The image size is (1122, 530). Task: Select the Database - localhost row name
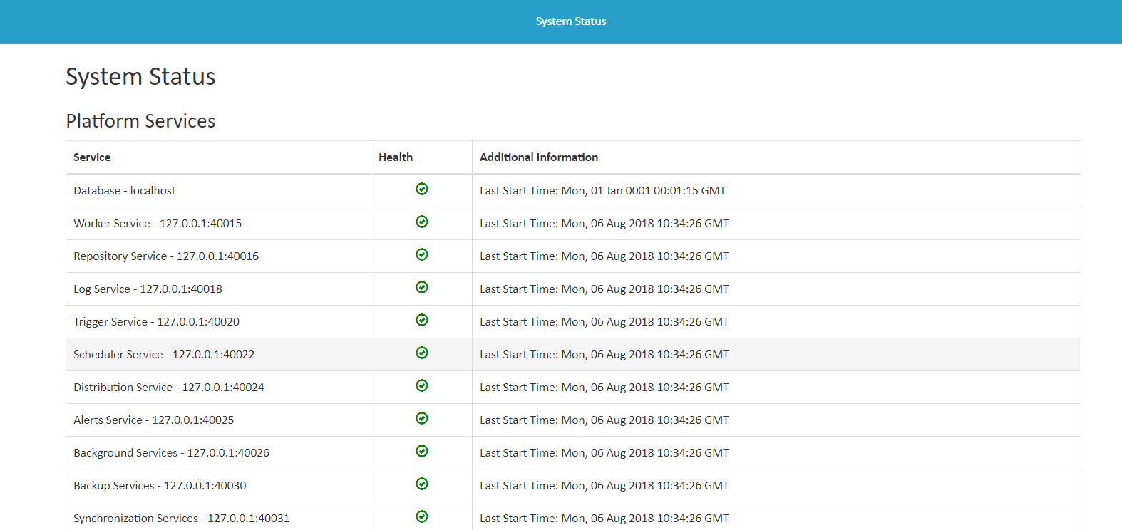point(125,191)
